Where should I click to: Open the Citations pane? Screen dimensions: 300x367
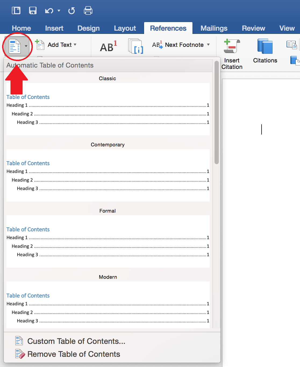pyautogui.click(x=265, y=51)
